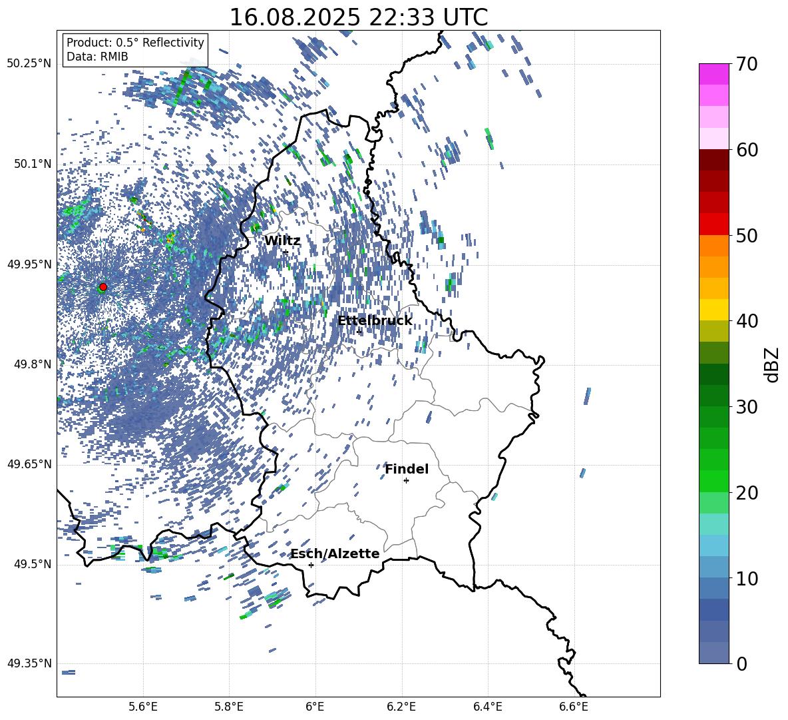Screen dimensions: 788x720
Task: Click the 30 colorbar tick label
Action: pyautogui.click(x=747, y=407)
